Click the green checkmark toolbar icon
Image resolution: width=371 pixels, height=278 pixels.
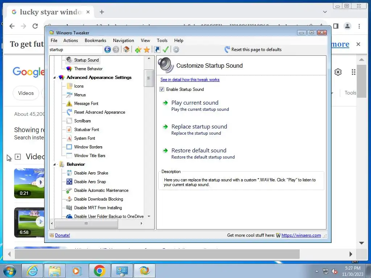[166, 49]
